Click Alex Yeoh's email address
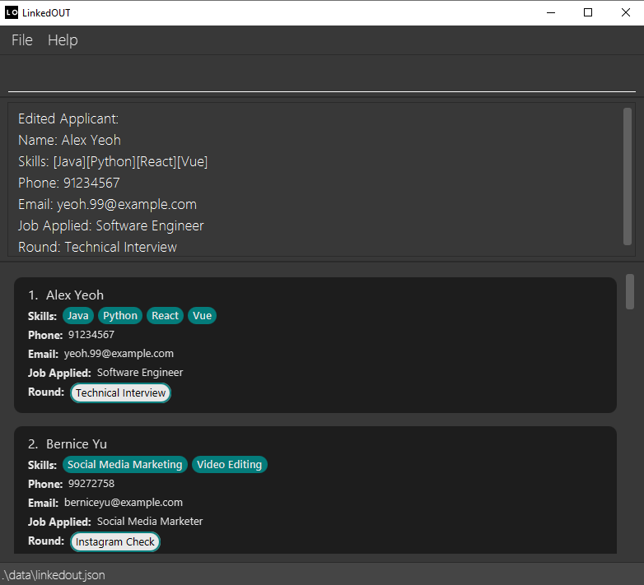The height and width of the screenshot is (585, 644). 119,354
